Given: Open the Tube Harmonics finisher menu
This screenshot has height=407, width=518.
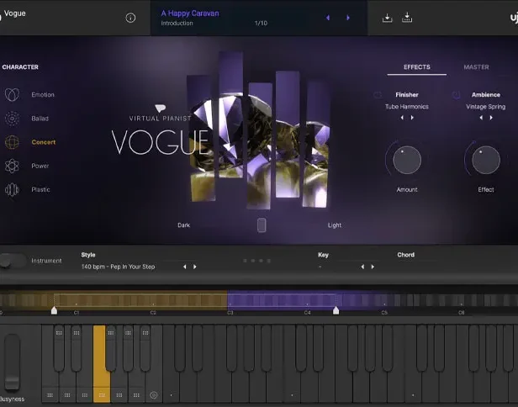Looking at the screenshot, I should point(407,106).
